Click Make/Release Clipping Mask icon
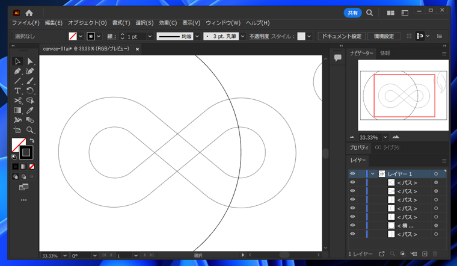This screenshot has height=266, width=457. pyautogui.click(x=403, y=254)
